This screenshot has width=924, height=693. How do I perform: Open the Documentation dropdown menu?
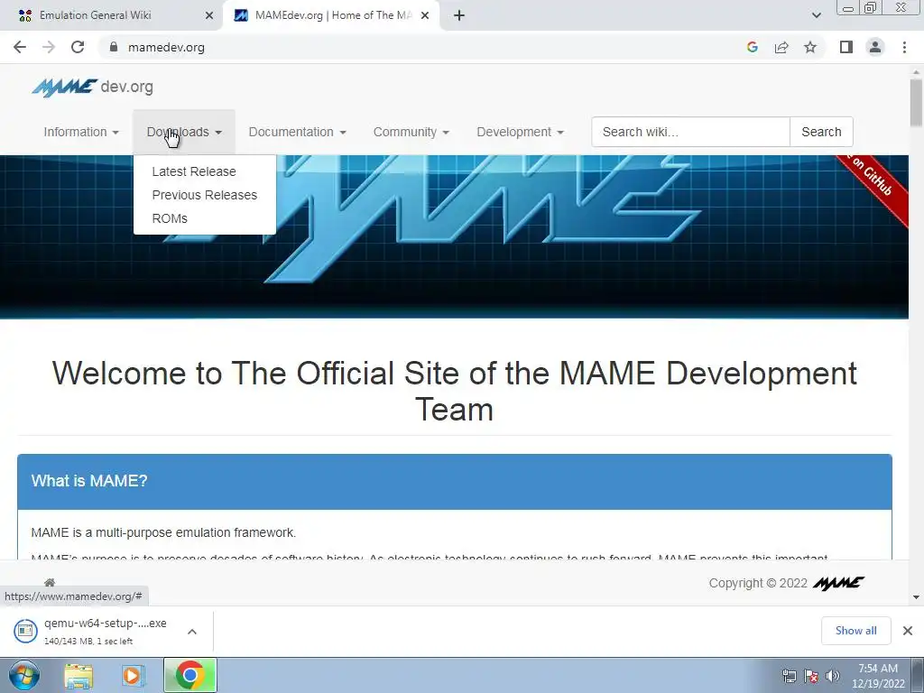pyautogui.click(x=297, y=132)
